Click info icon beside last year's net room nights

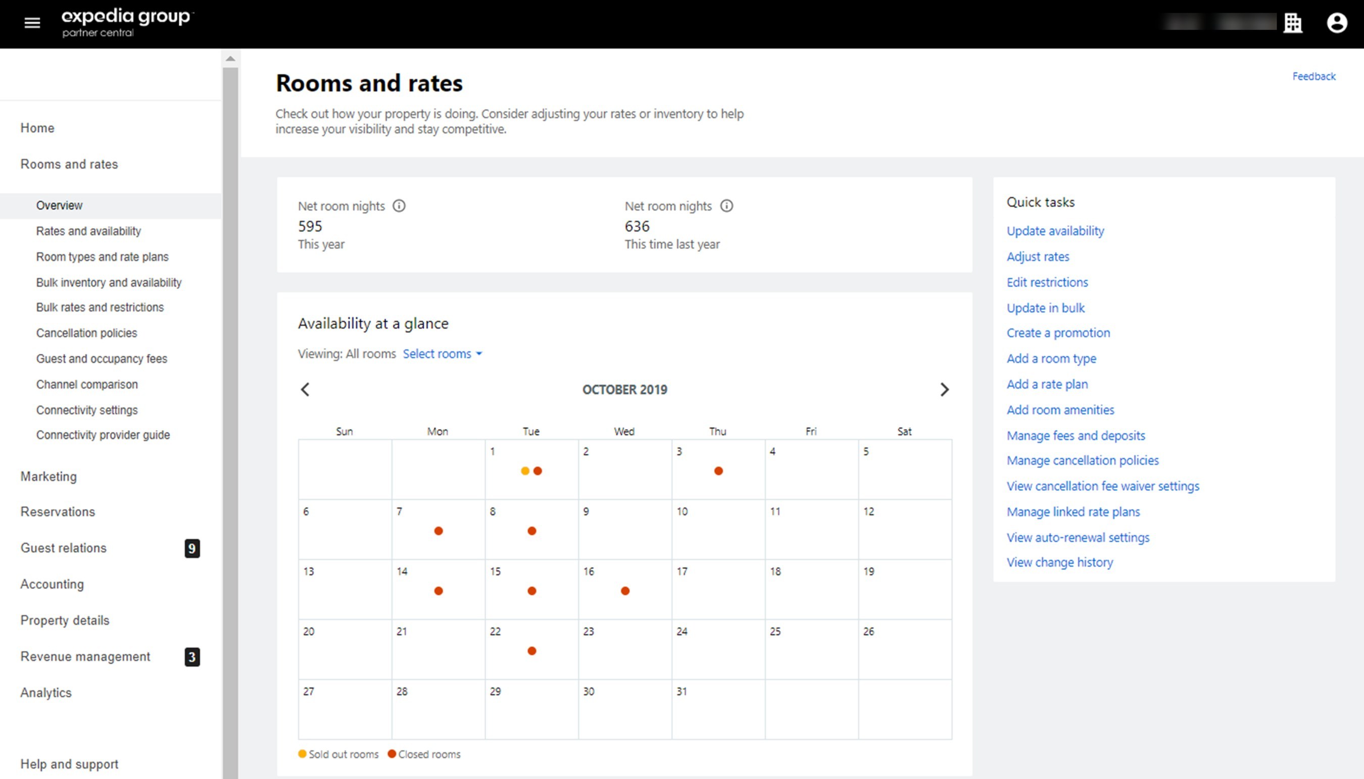click(x=726, y=206)
